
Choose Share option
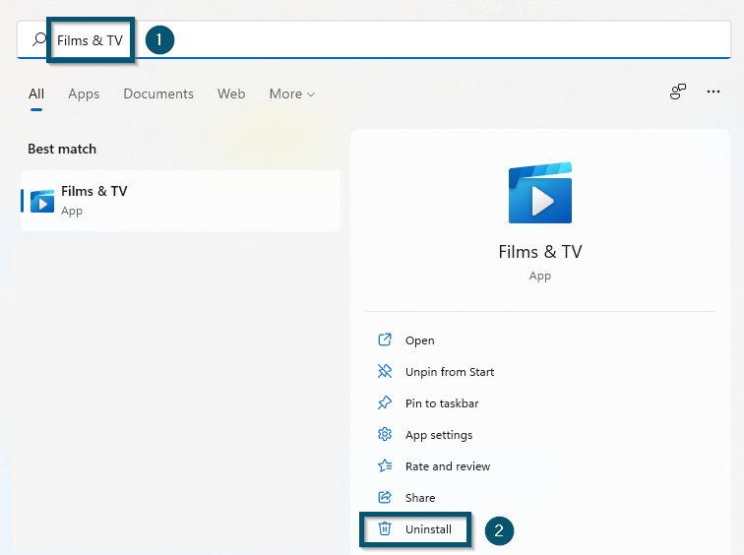420,498
